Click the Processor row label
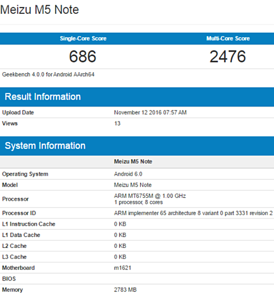 [x=15, y=199]
